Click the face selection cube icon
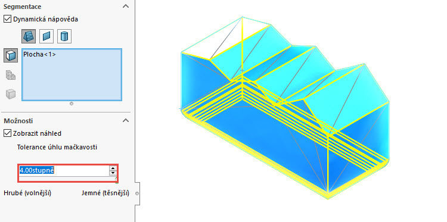 point(11,55)
